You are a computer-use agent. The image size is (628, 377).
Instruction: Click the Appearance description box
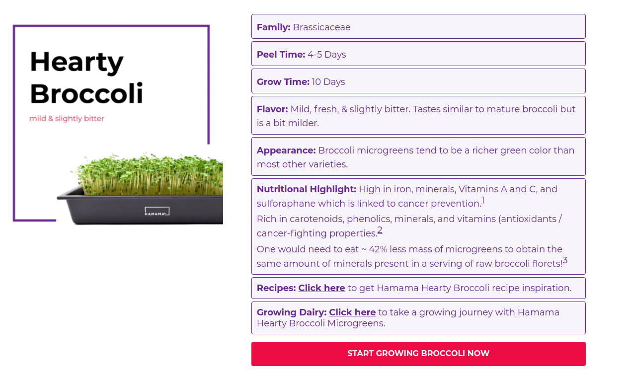click(418, 157)
